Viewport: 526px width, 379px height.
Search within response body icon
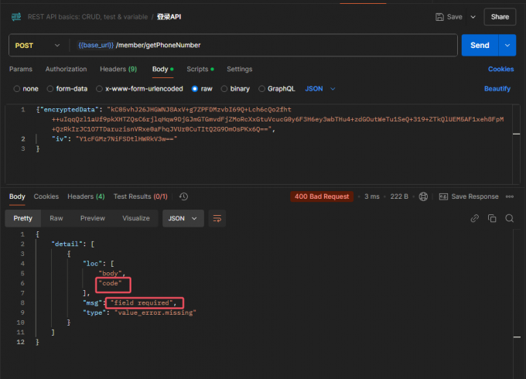(x=510, y=218)
